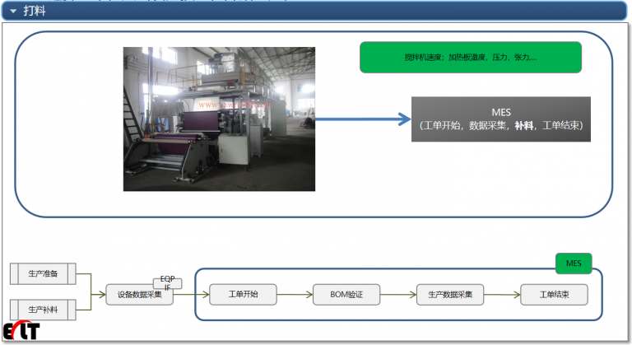This screenshot has width=632, height=345.
Task: Click the 设备数据采集 flow step
Action: point(139,294)
